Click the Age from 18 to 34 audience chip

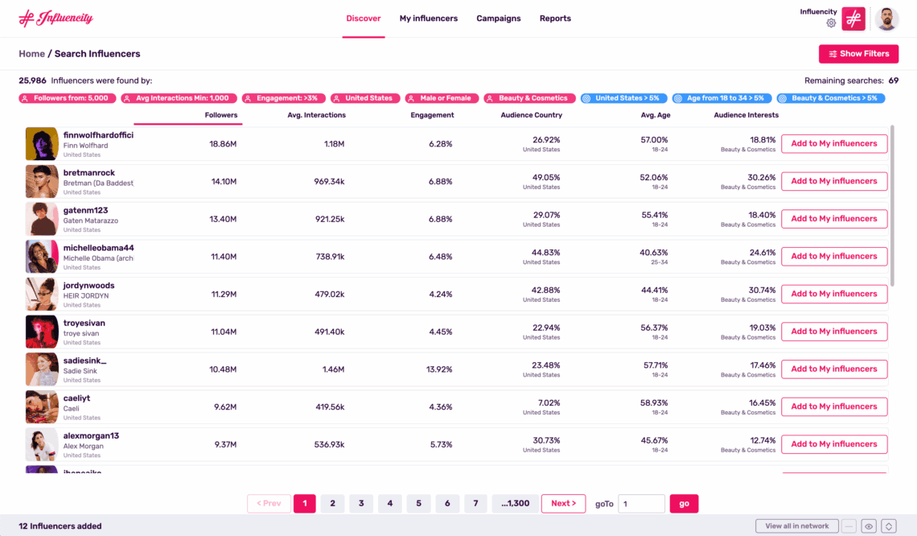click(x=722, y=98)
